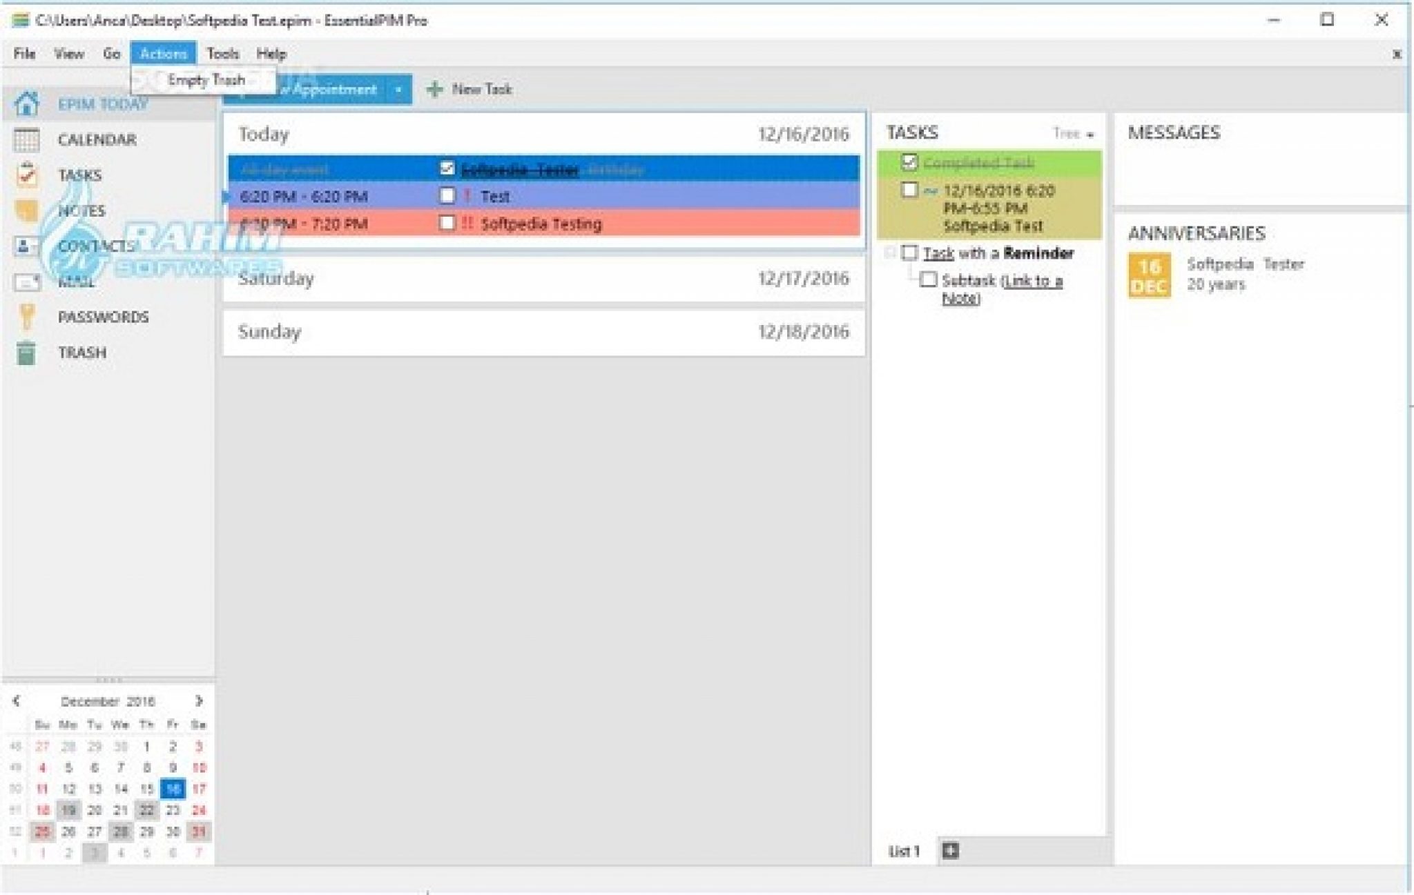Open the Mail envelope icon

click(27, 282)
